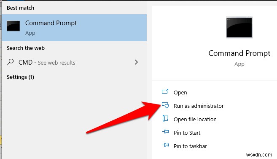Click the Command Prompt icon in Best match

tap(13, 26)
